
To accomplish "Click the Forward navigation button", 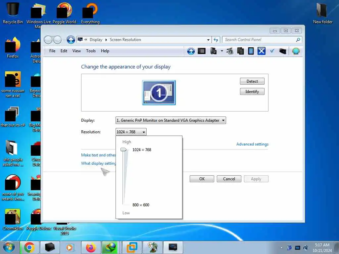I will pos(57,40).
